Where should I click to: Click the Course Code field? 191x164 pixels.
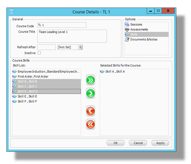point(62,25)
